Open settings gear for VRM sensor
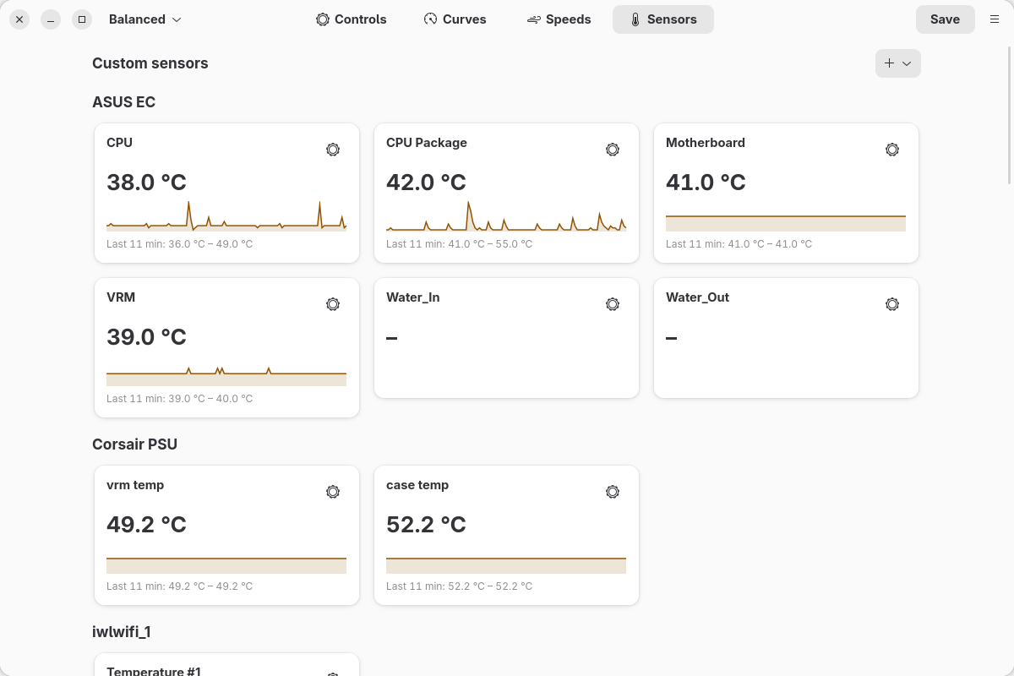This screenshot has height=676, width=1014. [333, 304]
